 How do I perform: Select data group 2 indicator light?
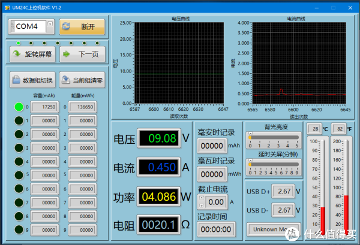coord(19,134)
